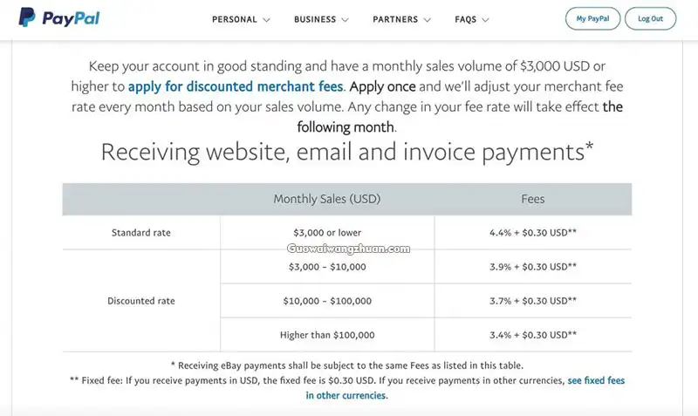The height and width of the screenshot is (416, 698).
Task: Go to My PayPal
Action: coord(592,18)
